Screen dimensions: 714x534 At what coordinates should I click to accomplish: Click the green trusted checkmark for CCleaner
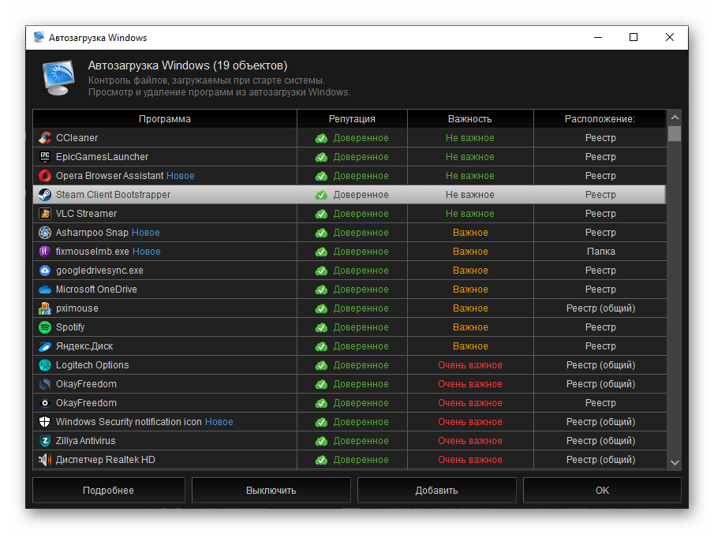pyautogui.click(x=321, y=138)
